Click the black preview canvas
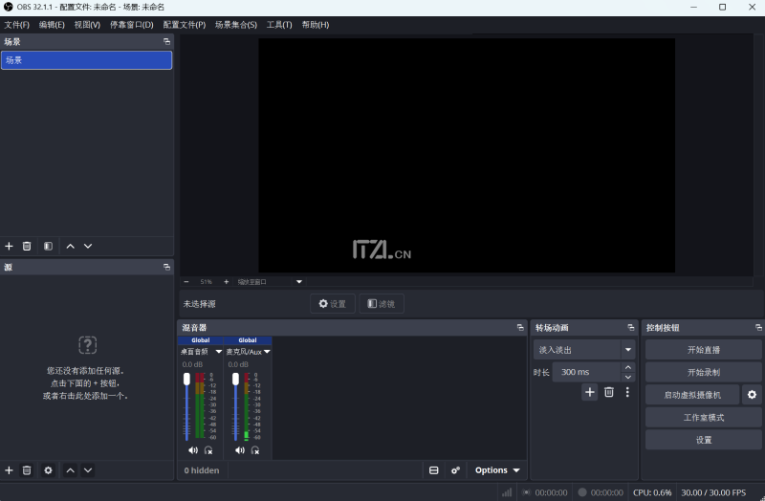The image size is (765, 501). 467,155
